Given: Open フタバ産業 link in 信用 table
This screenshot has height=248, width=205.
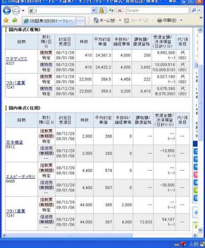Looking at the screenshot, I should click(x=16, y=211).
